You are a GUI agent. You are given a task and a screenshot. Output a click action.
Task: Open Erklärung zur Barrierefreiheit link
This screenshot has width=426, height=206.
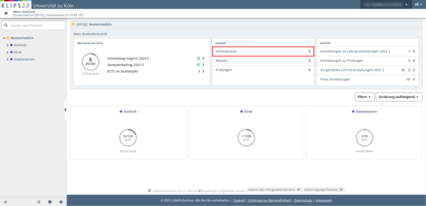269,200
